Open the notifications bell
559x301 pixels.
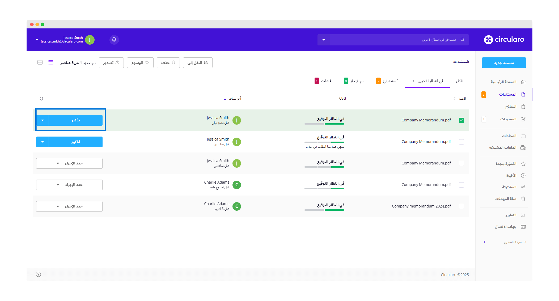[114, 40]
